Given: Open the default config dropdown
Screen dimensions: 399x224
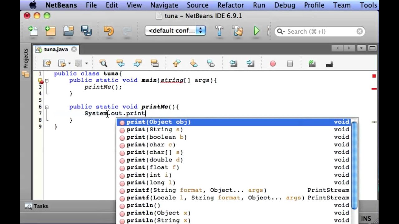Looking at the screenshot, I should coord(175,30).
